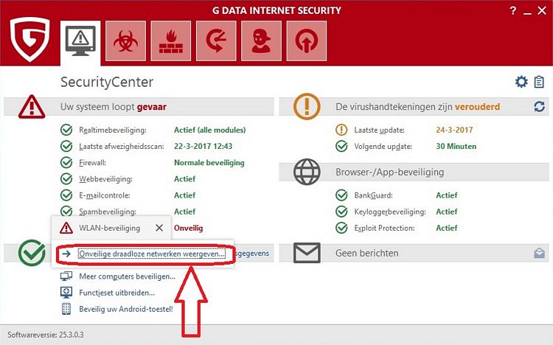Open the Firewall brick wall tab
The image size is (553, 345).
pos(171,41)
